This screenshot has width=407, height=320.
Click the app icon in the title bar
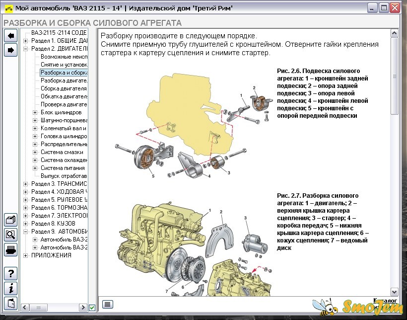[9, 8]
